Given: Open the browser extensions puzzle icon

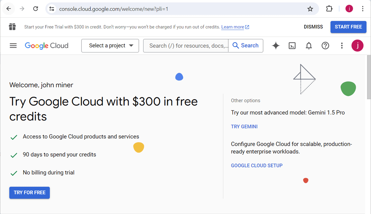Looking at the screenshot, I should [329, 9].
